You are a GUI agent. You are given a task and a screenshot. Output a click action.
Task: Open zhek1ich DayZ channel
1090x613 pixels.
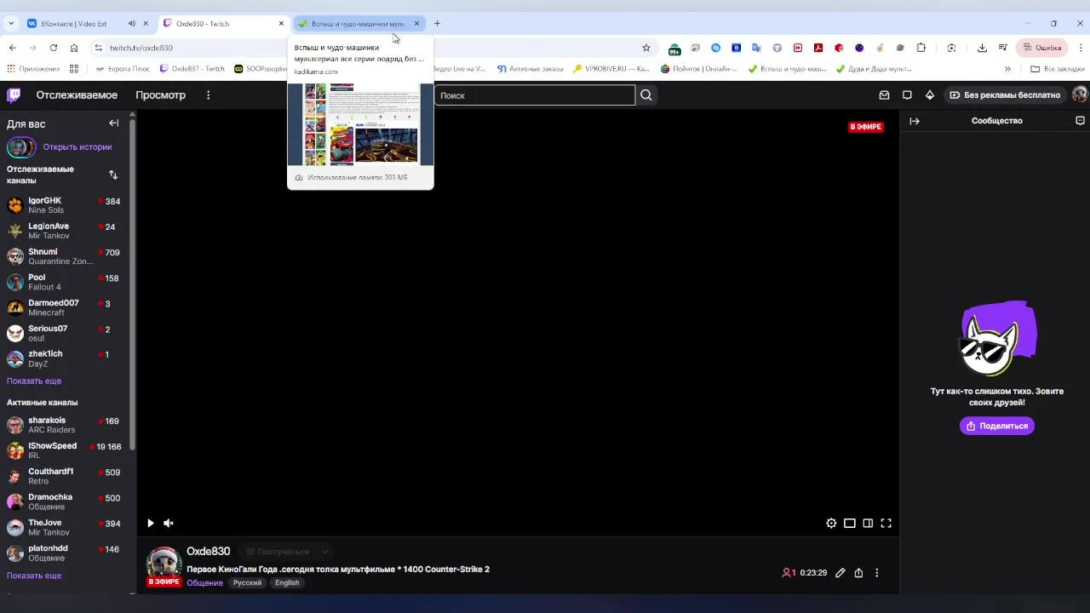tap(64, 358)
